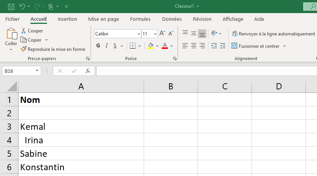Image resolution: width=317 pixels, height=176 pixels.
Task: Open the Mise en page tab
Action: [x=104, y=19]
